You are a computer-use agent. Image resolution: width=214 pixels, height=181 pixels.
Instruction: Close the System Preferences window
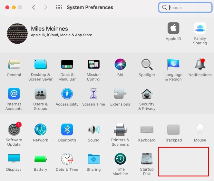[x=7, y=7]
